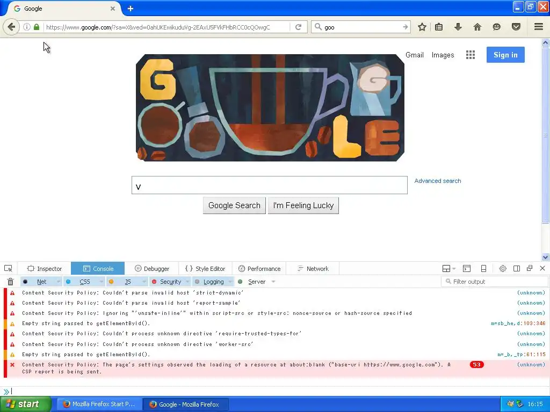
Task: Expand the CSS filter dropdown arrow
Action: coord(102,282)
